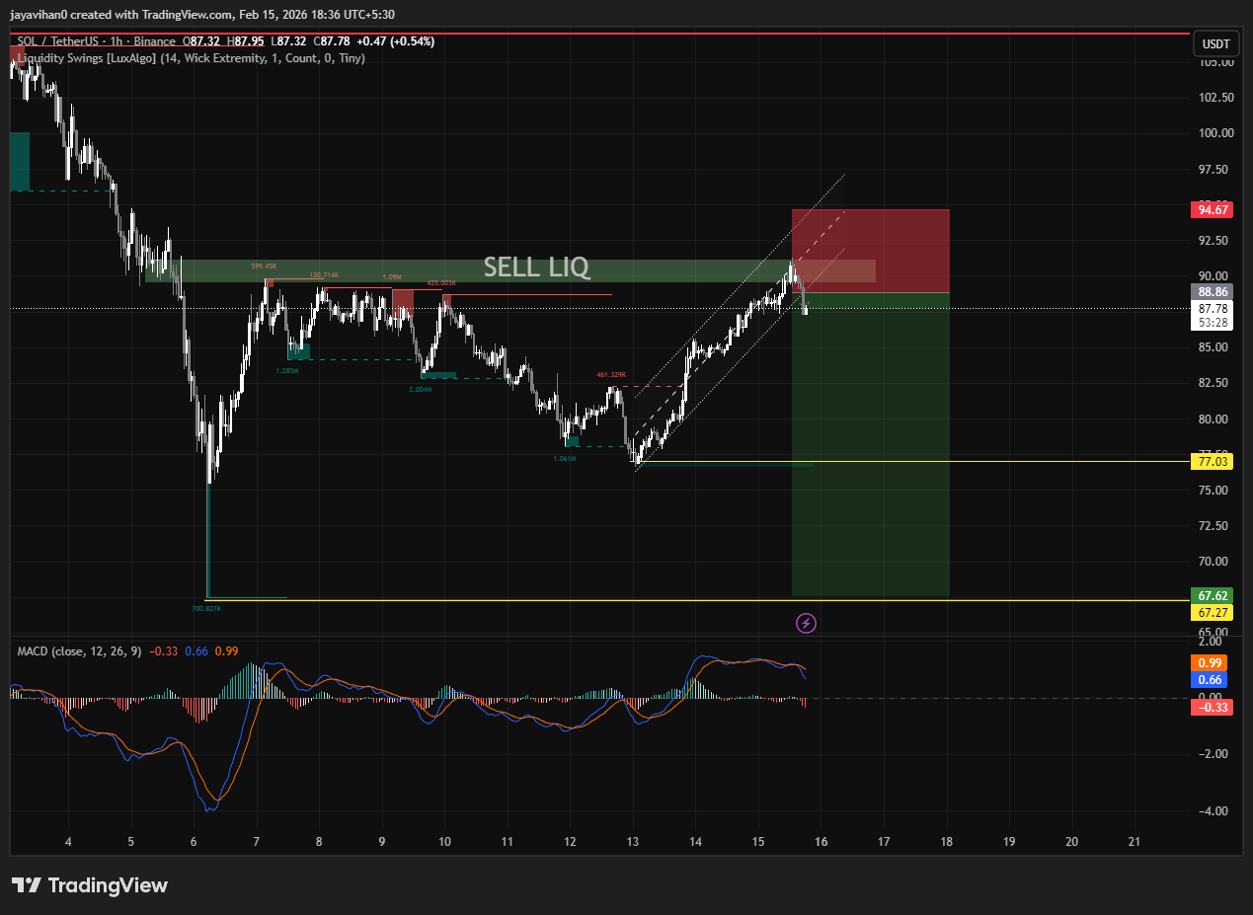Click the current price label 87.78
Image resolution: width=1253 pixels, height=915 pixels.
(x=1213, y=308)
